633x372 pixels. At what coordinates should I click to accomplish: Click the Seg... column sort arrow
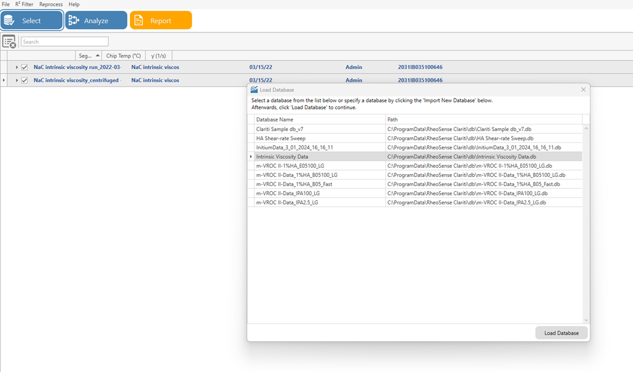(x=98, y=56)
